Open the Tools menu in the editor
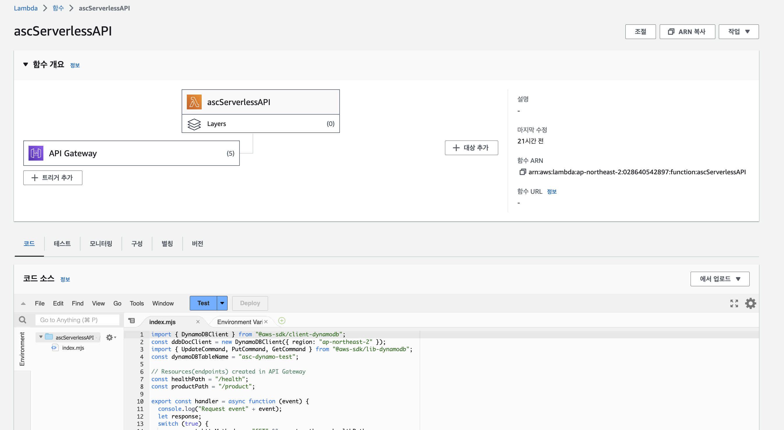Viewport: 784px width, 430px height. pyautogui.click(x=137, y=303)
